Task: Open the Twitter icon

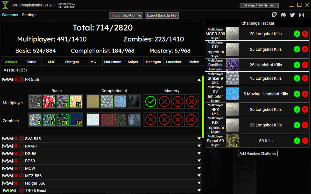Action: pyautogui.click(x=292, y=15)
